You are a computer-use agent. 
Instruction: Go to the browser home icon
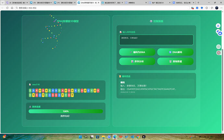(12, 8)
